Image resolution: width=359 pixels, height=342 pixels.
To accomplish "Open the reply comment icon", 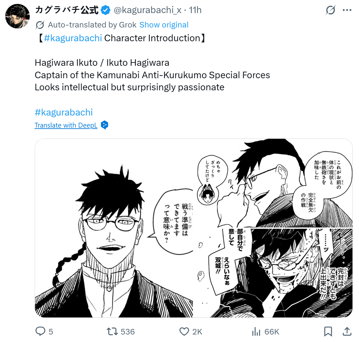I will click(41, 332).
